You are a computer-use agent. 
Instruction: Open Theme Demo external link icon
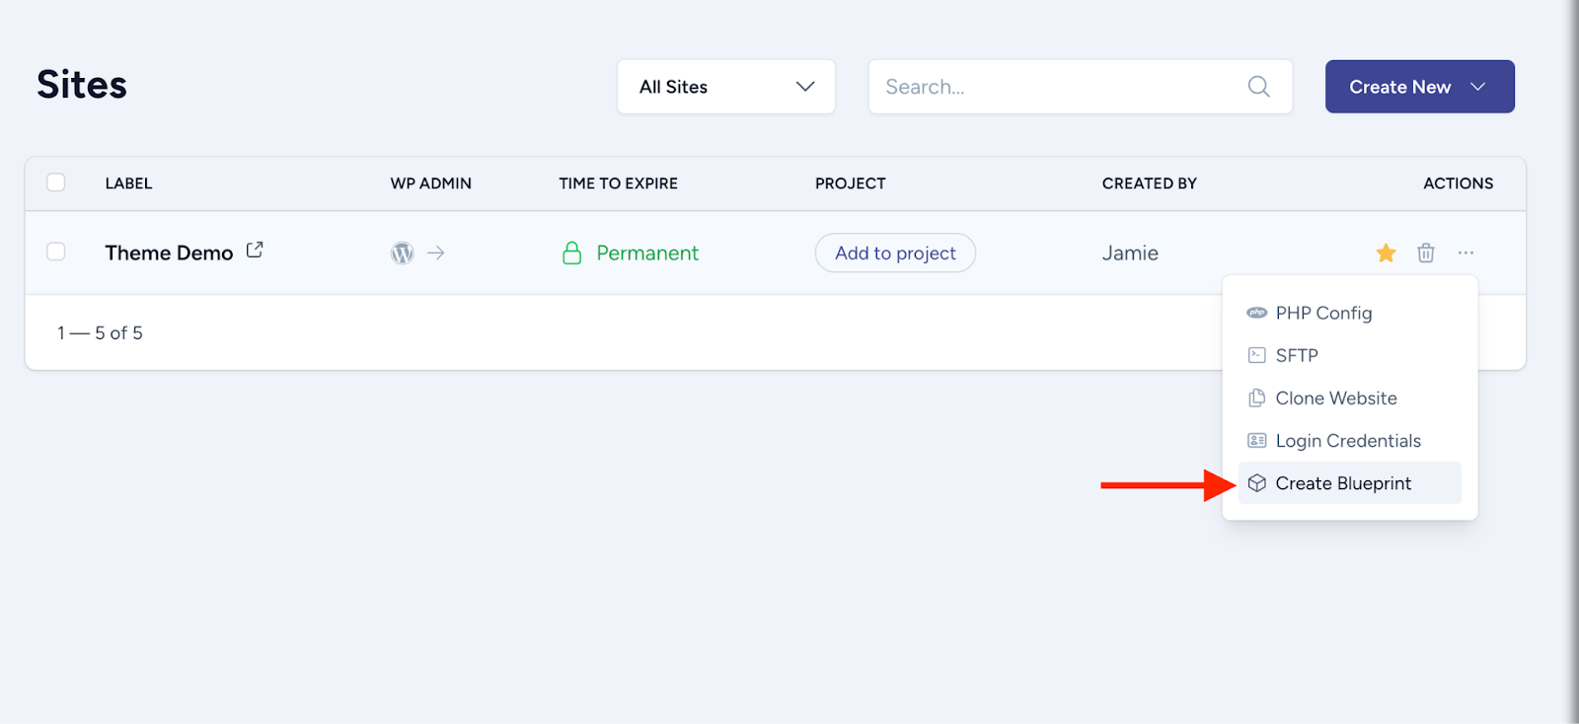pos(255,251)
